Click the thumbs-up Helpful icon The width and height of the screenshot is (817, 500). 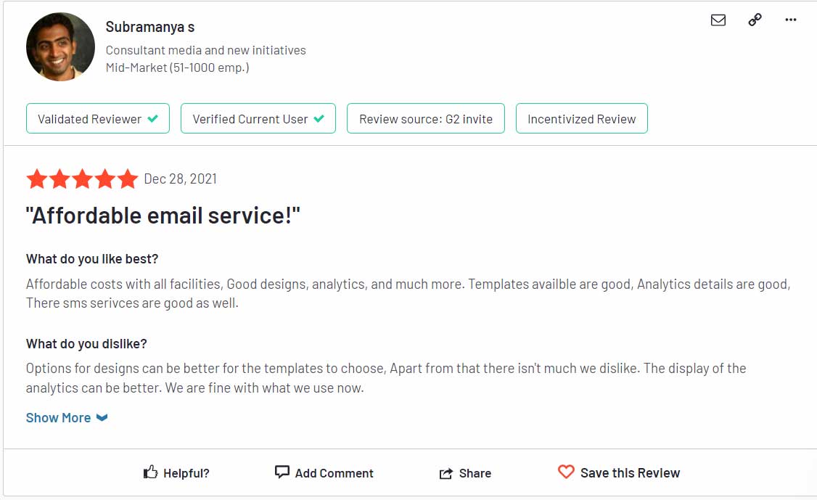click(150, 472)
